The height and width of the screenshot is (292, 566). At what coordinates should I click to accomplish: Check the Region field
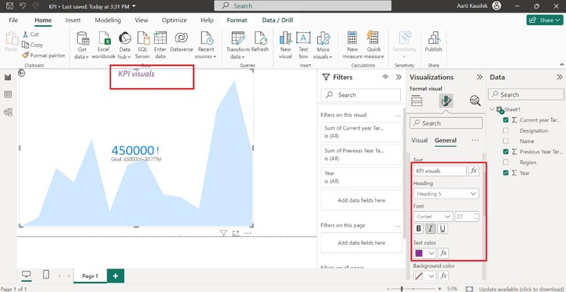click(505, 162)
